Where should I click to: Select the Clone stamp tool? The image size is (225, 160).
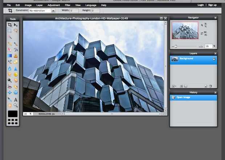[x=16, y=56]
